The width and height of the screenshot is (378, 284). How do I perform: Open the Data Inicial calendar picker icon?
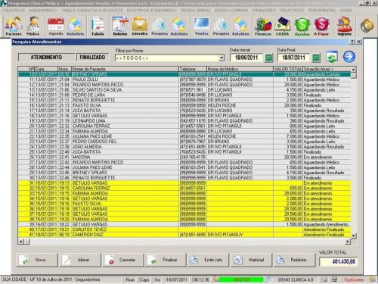pyautogui.click(x=269, y=58)
